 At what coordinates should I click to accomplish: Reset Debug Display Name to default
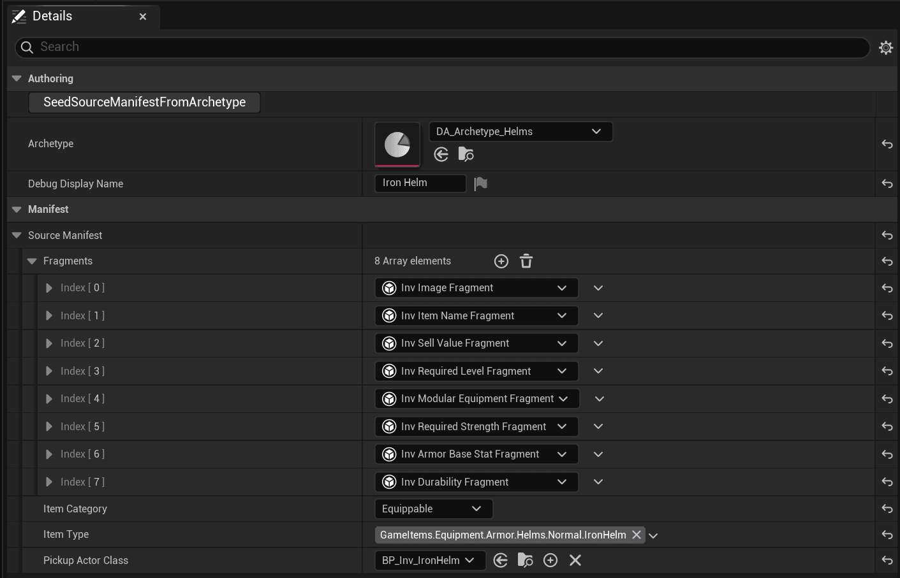[887, 184]
